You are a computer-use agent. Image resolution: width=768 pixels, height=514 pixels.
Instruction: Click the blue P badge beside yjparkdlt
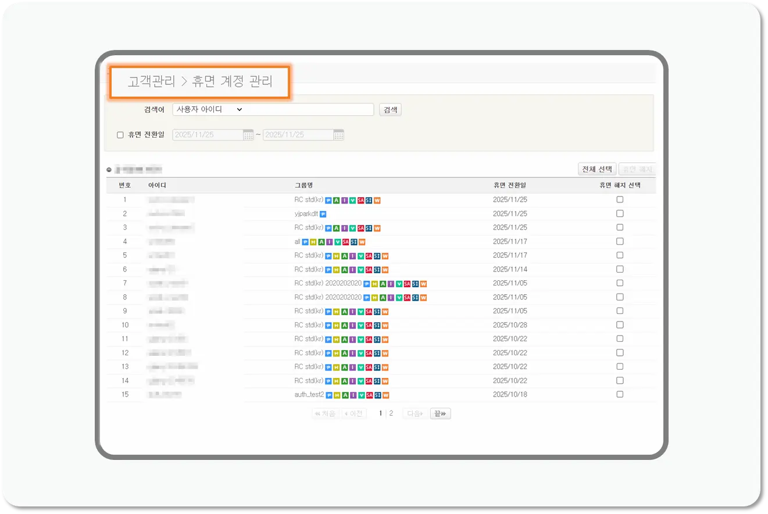pyautogui.click(x=324, y=213)
